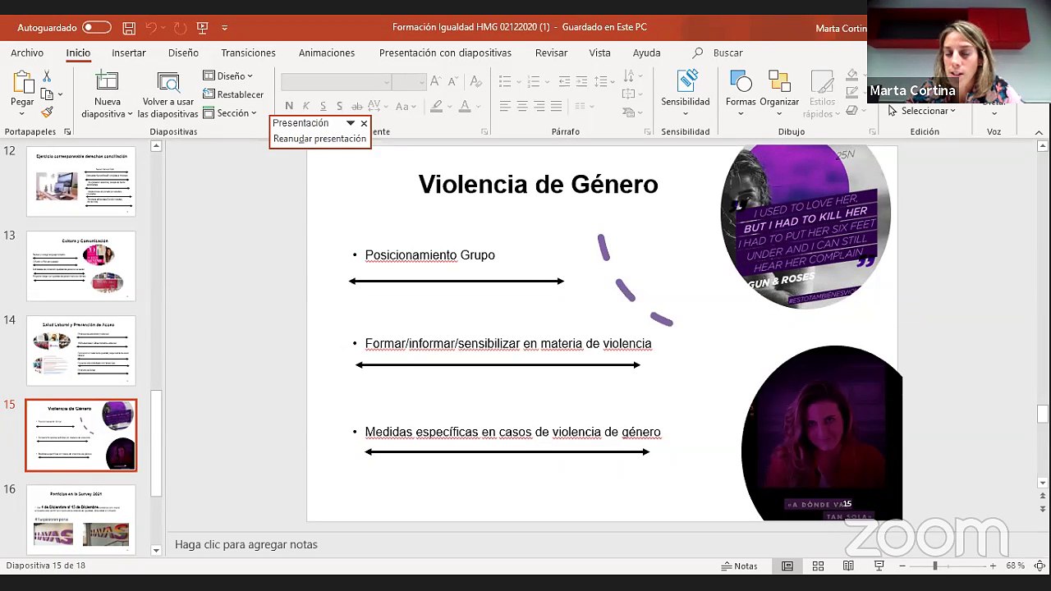Toggle Normal view button in the status bar
The width and height of the screenshot is (1051, 591).
tap(787, 566)
